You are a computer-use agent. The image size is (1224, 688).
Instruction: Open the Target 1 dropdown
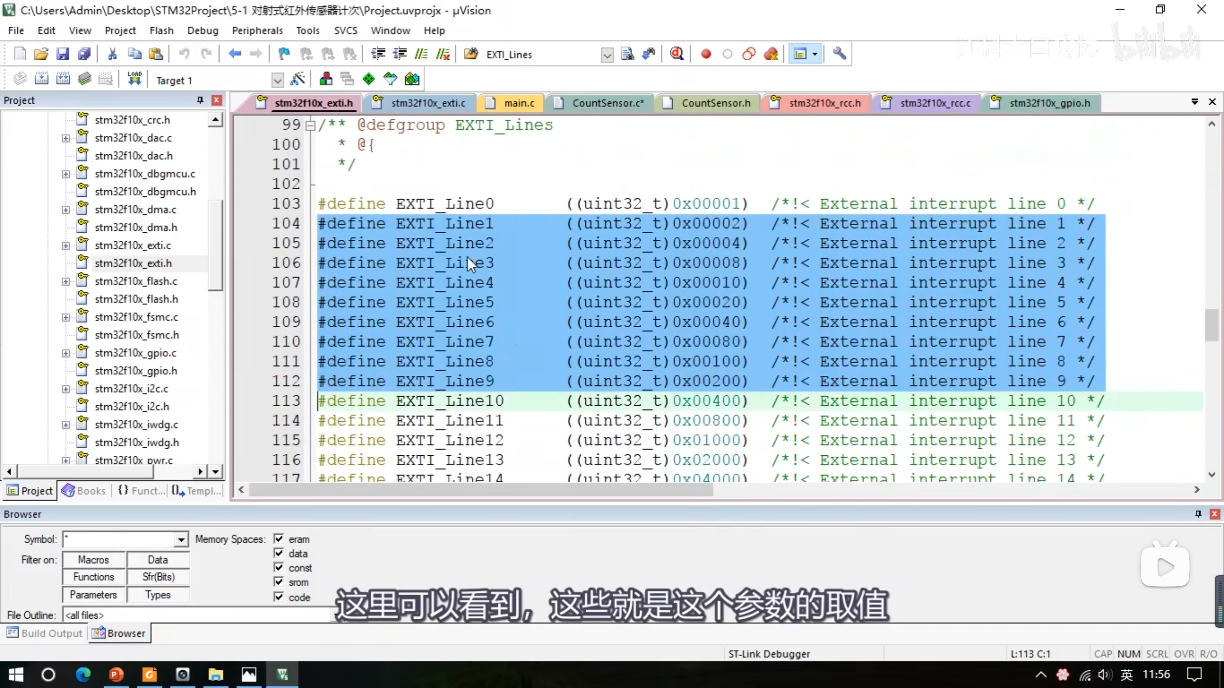[x=277, y=80]
